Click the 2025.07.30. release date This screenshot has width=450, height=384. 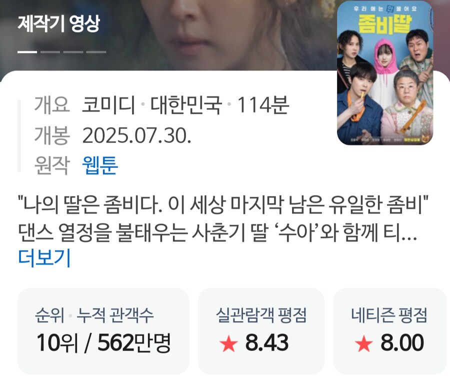[137, 135]
